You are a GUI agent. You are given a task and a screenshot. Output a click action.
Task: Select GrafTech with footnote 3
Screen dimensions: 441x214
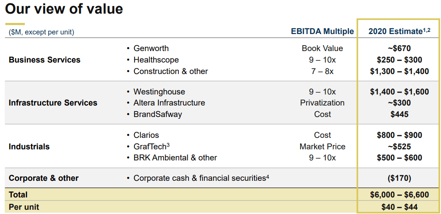click(152, 146)
